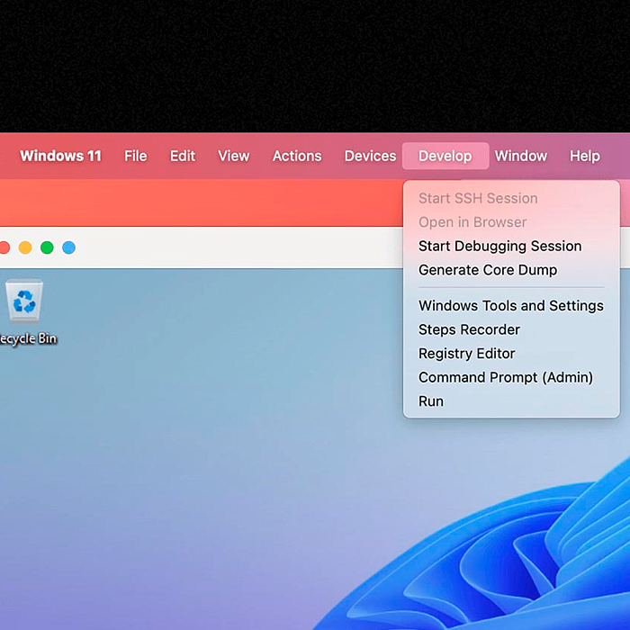Open the View menu
Viewport: 630px width, 630px height.
(233, 156)
